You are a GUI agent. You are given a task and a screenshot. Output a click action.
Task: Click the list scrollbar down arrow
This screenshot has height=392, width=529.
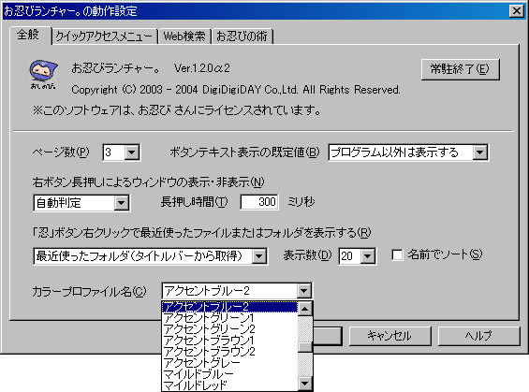point(305,384)
